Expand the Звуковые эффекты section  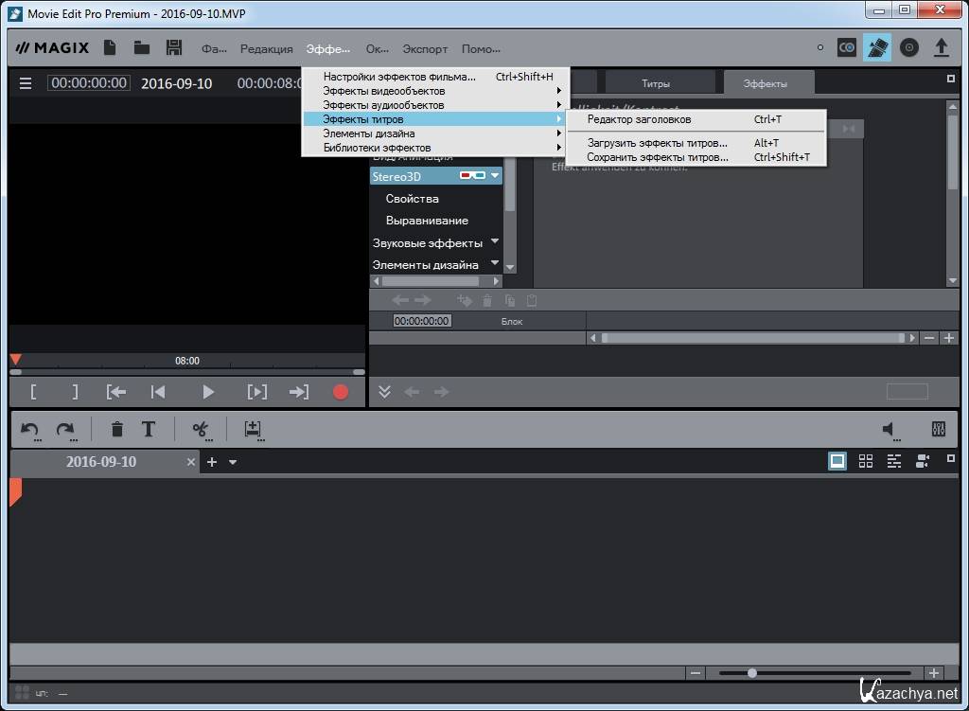495,242
